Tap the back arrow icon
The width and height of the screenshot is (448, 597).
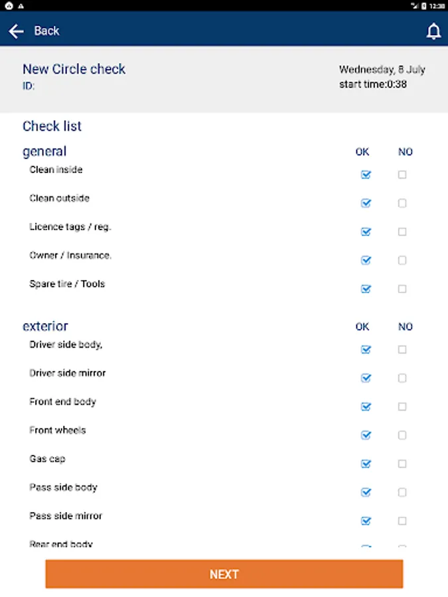pos(16,31)
